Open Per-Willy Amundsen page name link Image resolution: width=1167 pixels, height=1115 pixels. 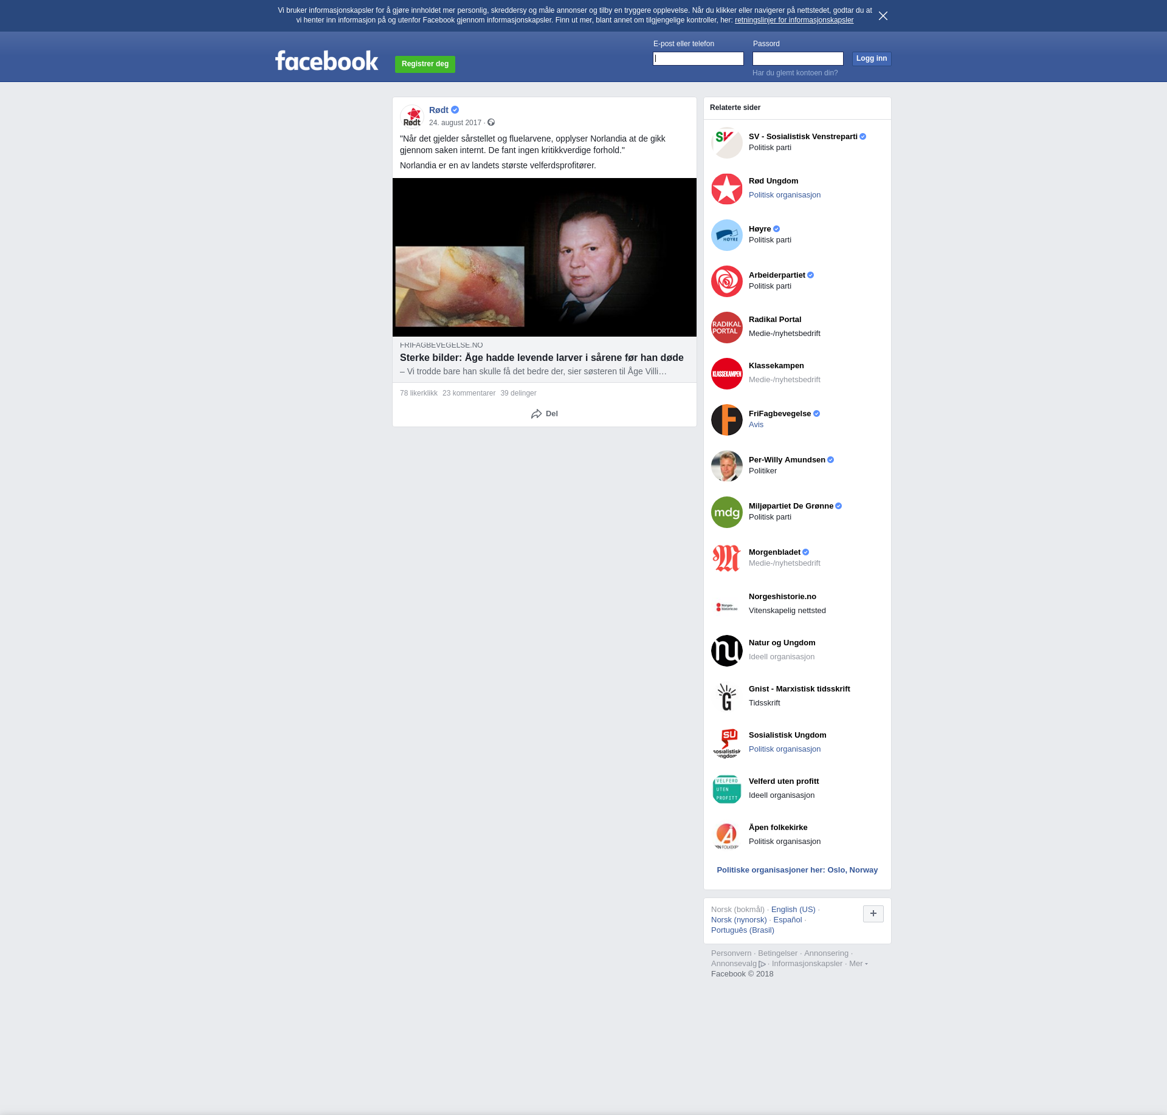(787, 460)
